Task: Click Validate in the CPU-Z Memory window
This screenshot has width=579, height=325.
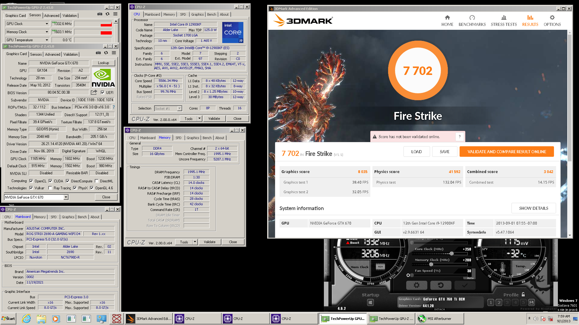Action: [x=210, y=242]
